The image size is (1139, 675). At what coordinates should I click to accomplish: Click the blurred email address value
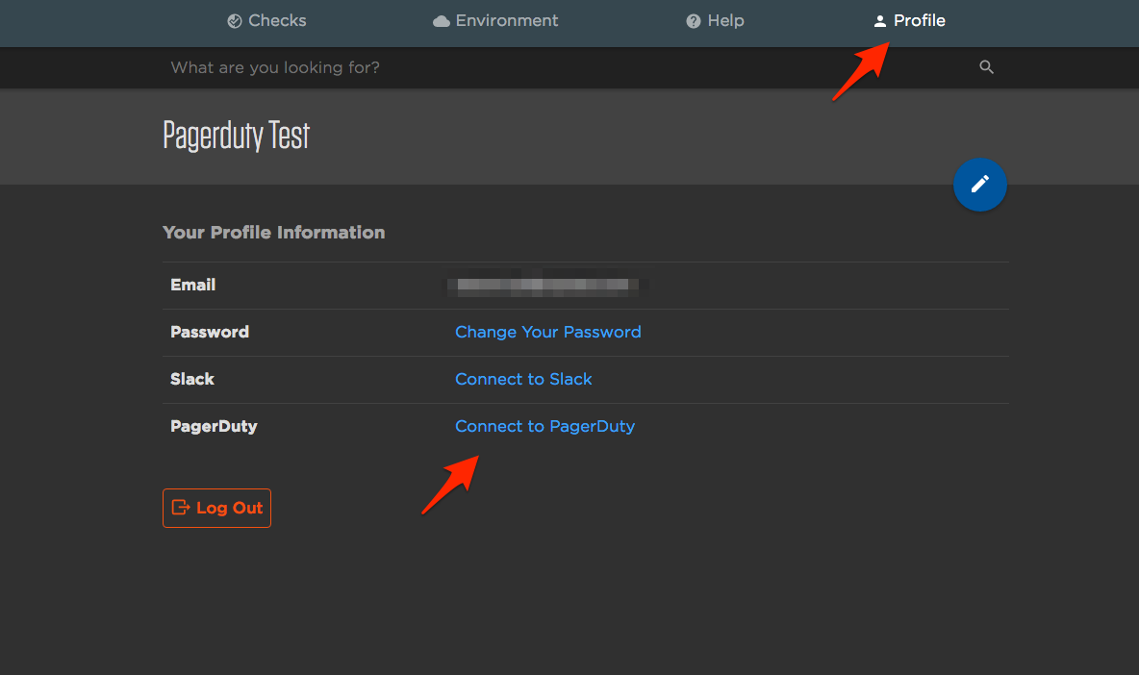[545, 285]
